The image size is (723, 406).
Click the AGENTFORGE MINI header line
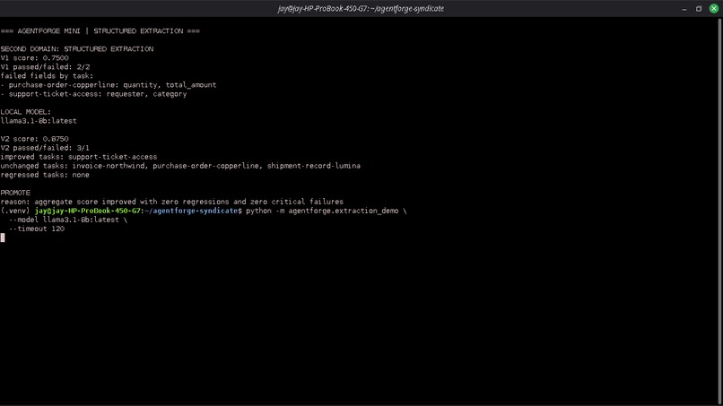pos(100,30)
